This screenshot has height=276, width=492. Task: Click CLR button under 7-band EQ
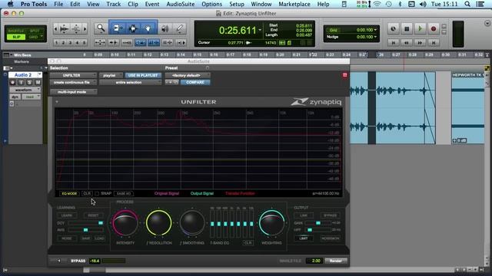(248, 243)
